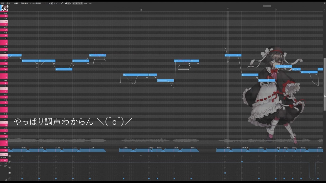Click the question mark help icon
This screenshot has height=183, width=326.
click(x=45, y=3)
